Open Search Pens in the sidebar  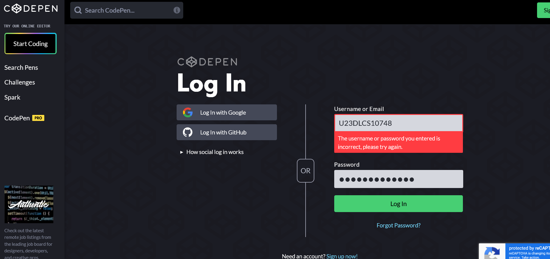21,68
